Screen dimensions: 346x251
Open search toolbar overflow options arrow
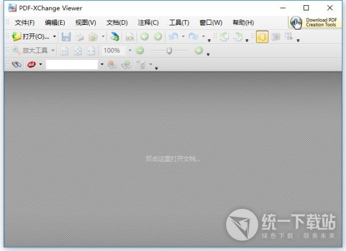tap(156, 69)
